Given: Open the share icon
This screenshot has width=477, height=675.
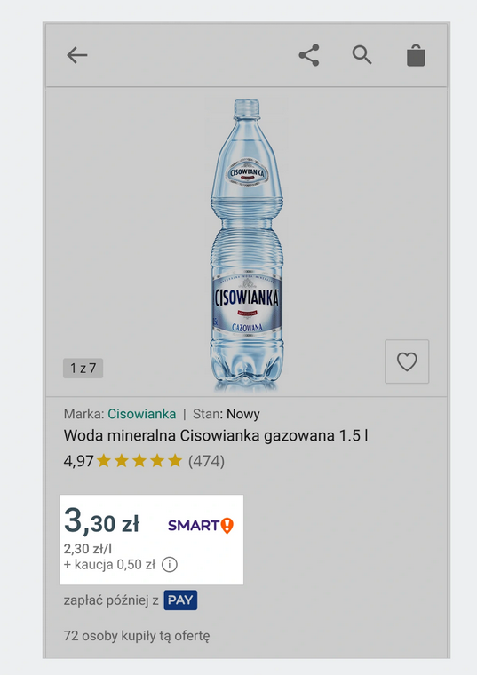Looking at the screenshot, I should pos(309,55).
